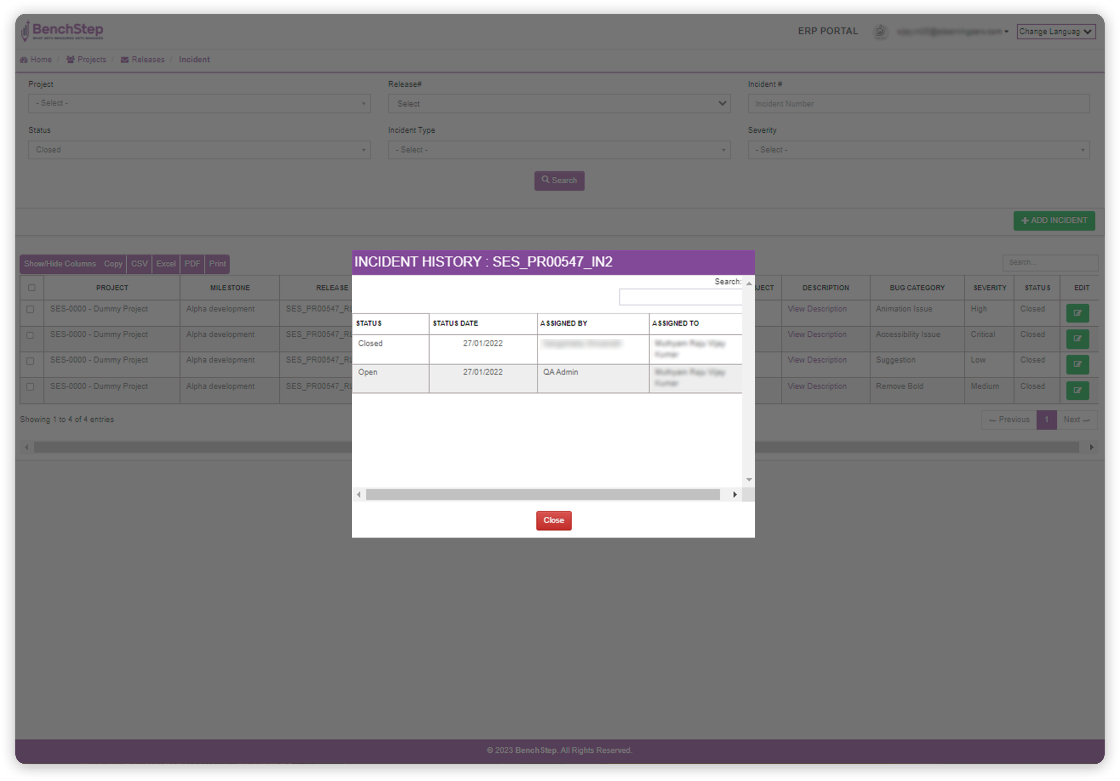
Task: Open View Description for Suggestion row
Action: point(817,360)
